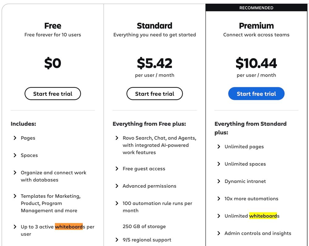Start free trial for the Premium plan
309x246 pixels.
pos(256,94)
